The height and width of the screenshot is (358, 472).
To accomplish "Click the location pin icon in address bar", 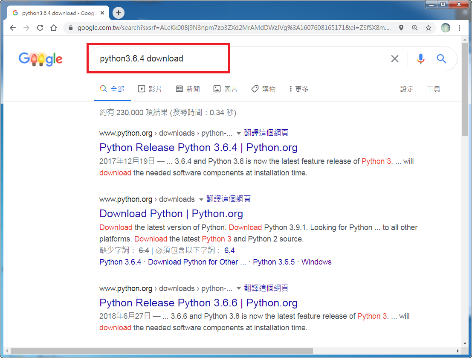I will coord(401,28).
